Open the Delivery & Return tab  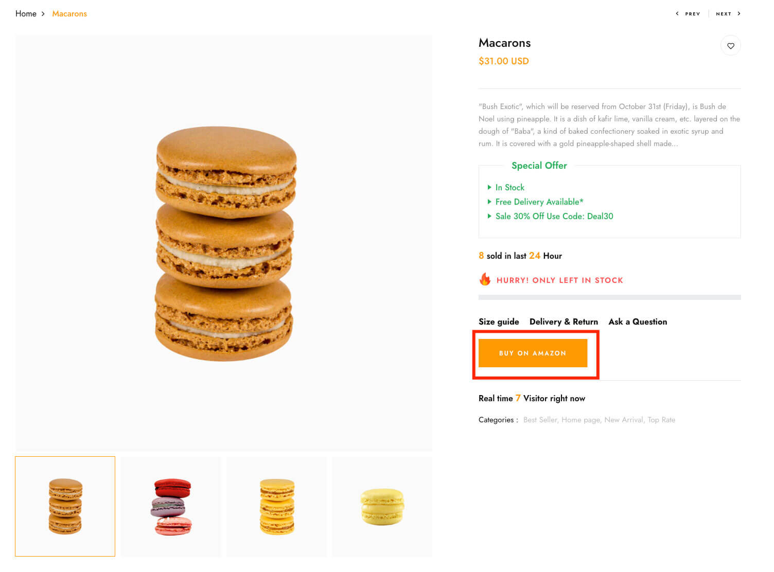point(564,321)
